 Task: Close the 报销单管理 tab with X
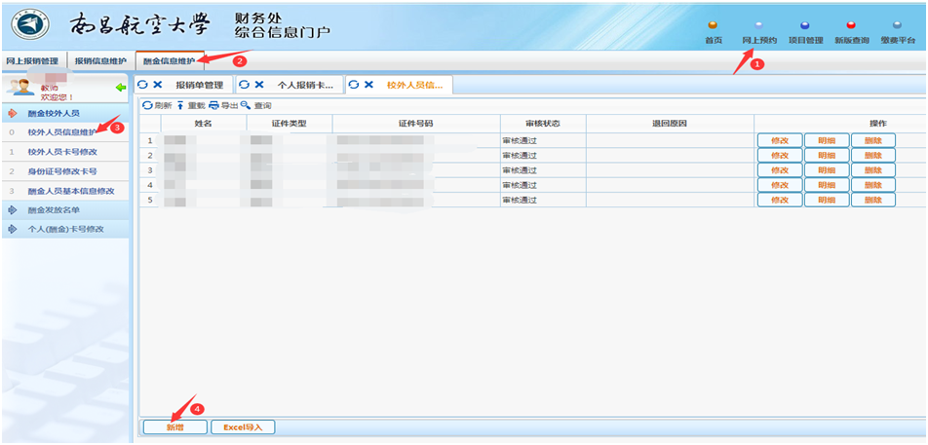click(x=158, y=85)
